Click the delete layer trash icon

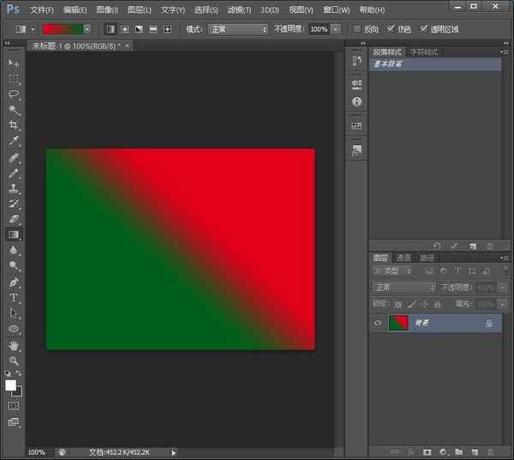[490, 451]
